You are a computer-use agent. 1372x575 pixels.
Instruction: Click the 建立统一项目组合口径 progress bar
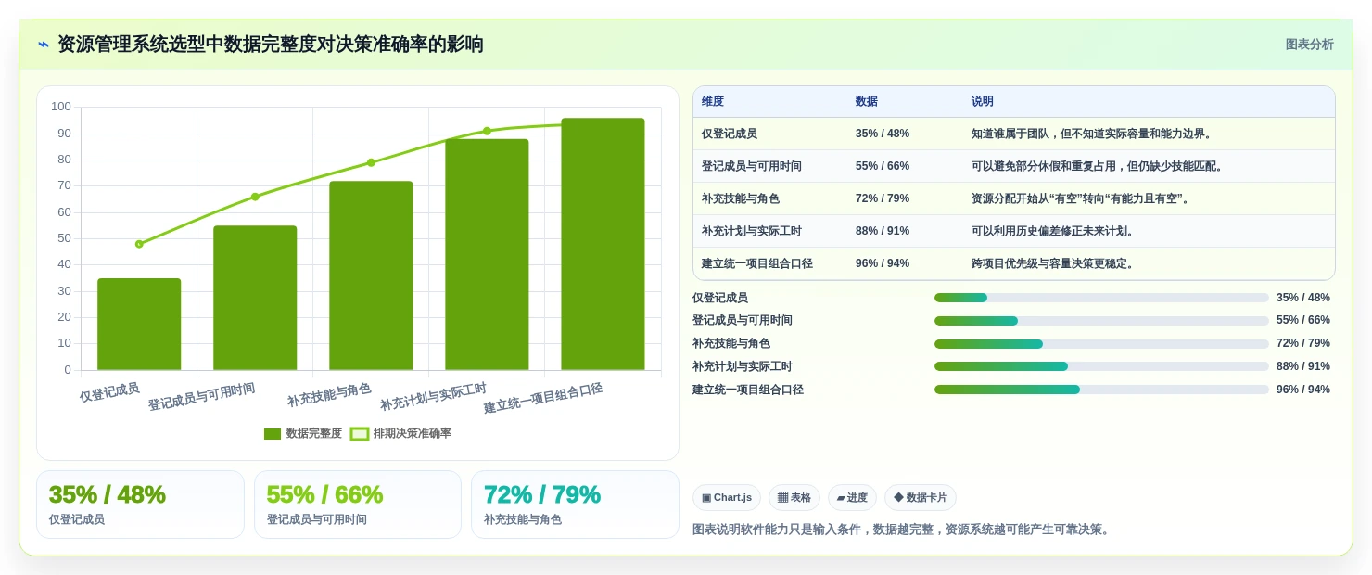click(x=1101, y=390)
